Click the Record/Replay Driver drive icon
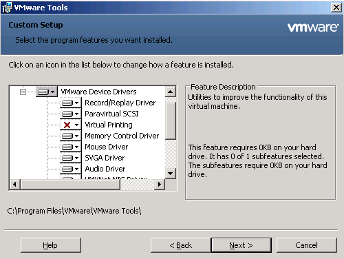Image resolution: width=344 pixels, height=259 pixels. tap(67, 103)
